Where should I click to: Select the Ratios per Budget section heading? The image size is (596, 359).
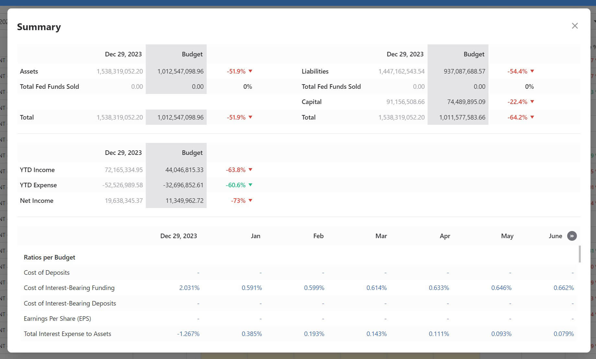point(50,257)
